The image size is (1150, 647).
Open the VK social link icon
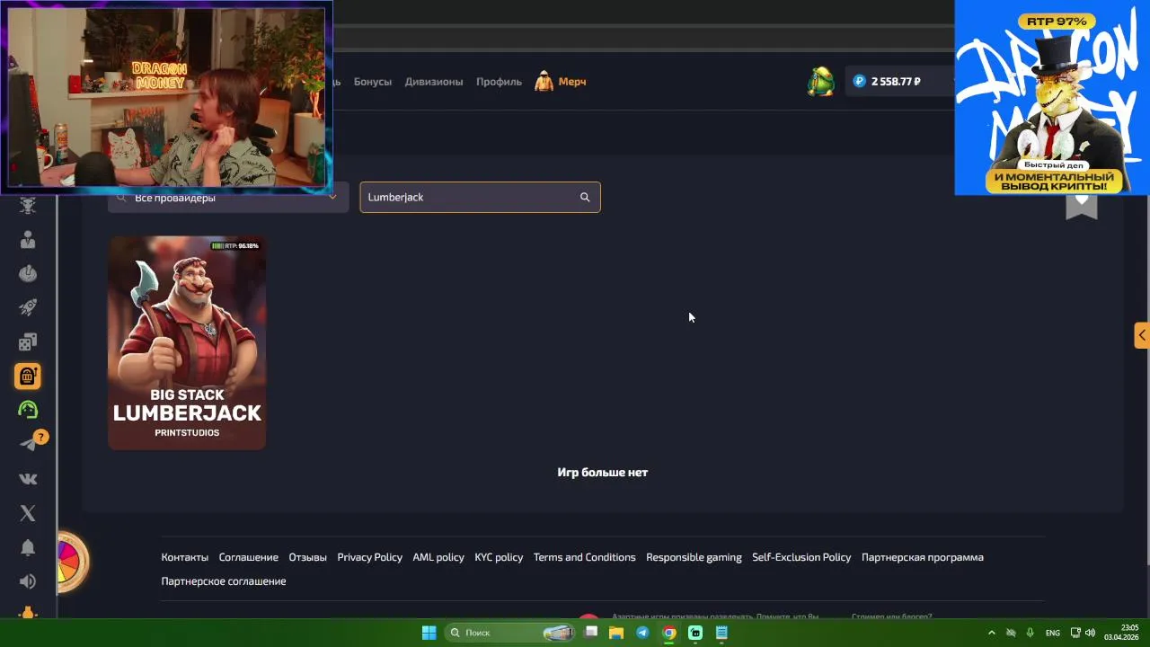point(28,479)
